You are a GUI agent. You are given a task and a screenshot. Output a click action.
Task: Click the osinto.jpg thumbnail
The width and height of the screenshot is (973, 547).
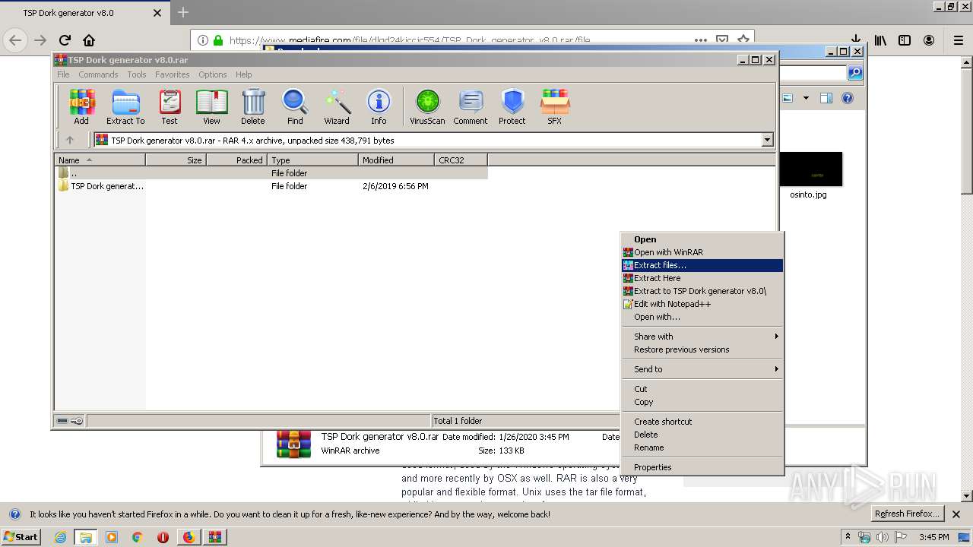click(x=810, y=169)
